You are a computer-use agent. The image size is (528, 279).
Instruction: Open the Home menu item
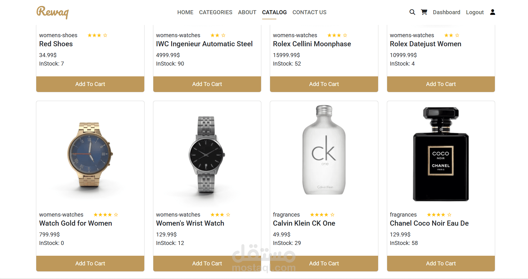point(185,12)
